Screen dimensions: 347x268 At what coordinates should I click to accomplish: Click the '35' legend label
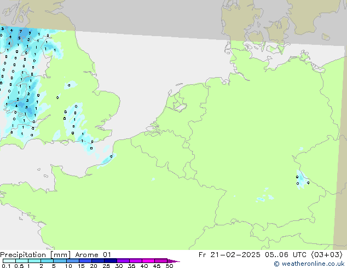[131, 266]
